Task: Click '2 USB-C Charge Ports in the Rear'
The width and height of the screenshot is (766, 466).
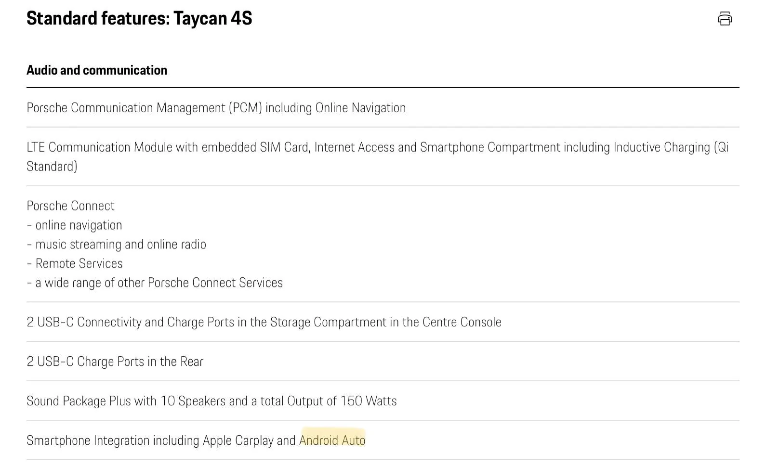Action: (x=115, y=362)
